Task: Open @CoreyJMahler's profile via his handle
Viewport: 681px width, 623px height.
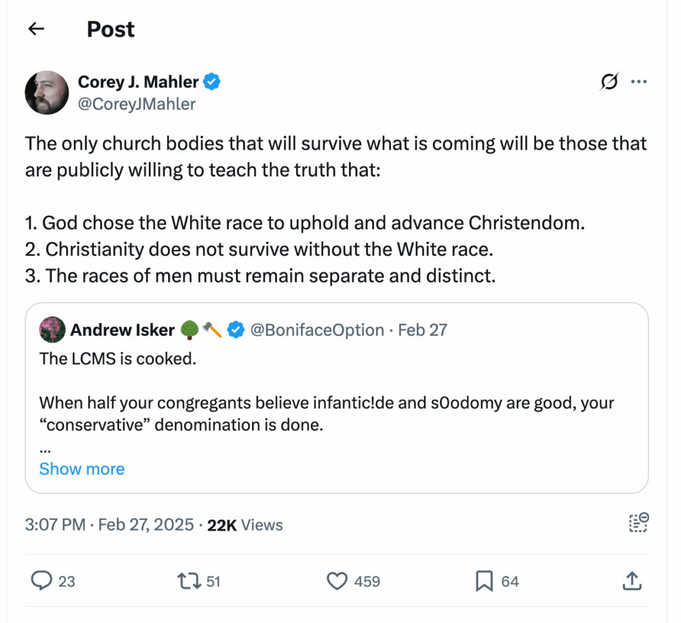Action: tap(137, 104)
